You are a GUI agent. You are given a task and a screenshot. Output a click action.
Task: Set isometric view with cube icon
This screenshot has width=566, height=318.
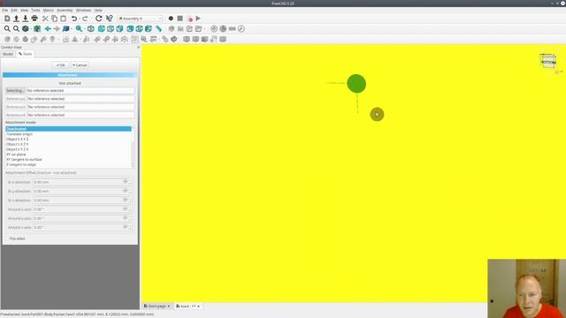click(91, 29)
